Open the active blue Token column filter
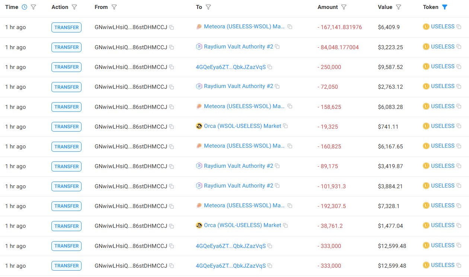Screen dimensions: 469x277 pyautogui.click(x=444, y=7)
